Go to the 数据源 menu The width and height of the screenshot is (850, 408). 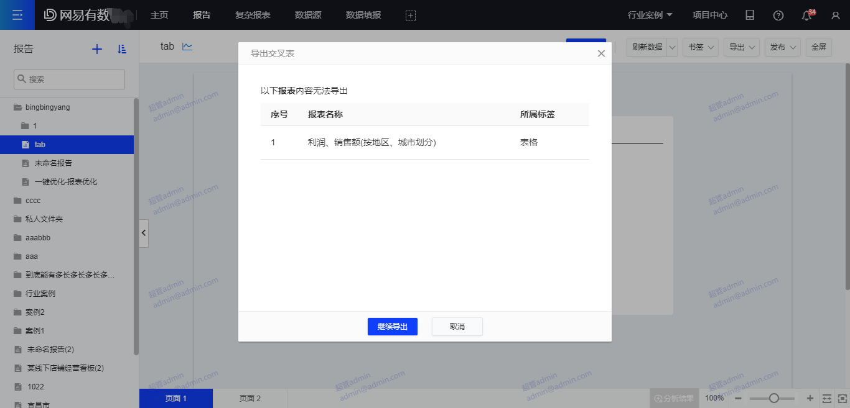pyautogui.click(x=308, y=15)
